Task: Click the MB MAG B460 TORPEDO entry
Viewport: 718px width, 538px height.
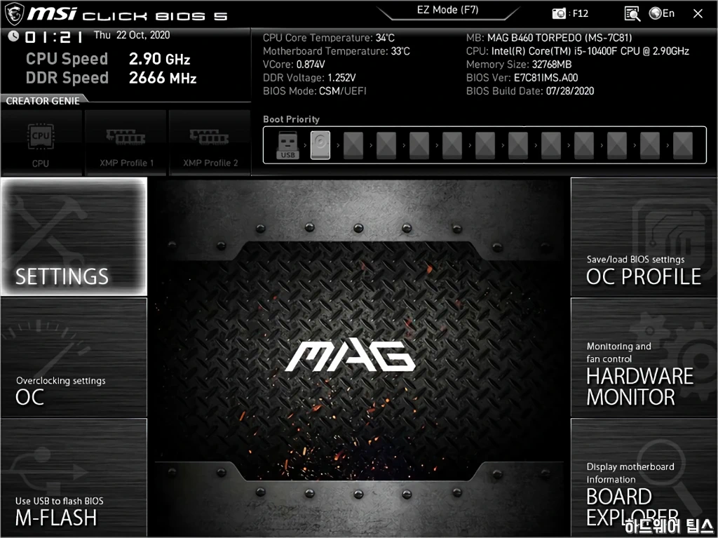Action: coord(549,38)
